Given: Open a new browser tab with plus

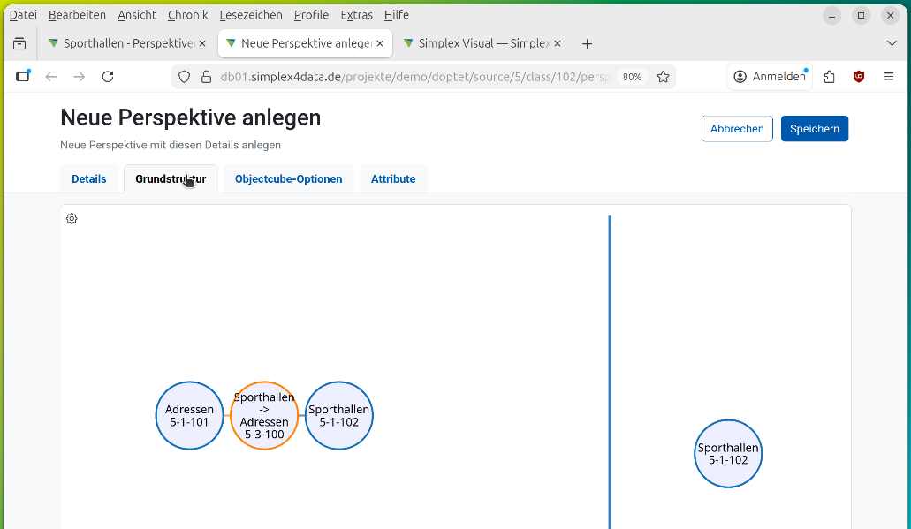Looking at the screenshot, I should tap(588, 43).
